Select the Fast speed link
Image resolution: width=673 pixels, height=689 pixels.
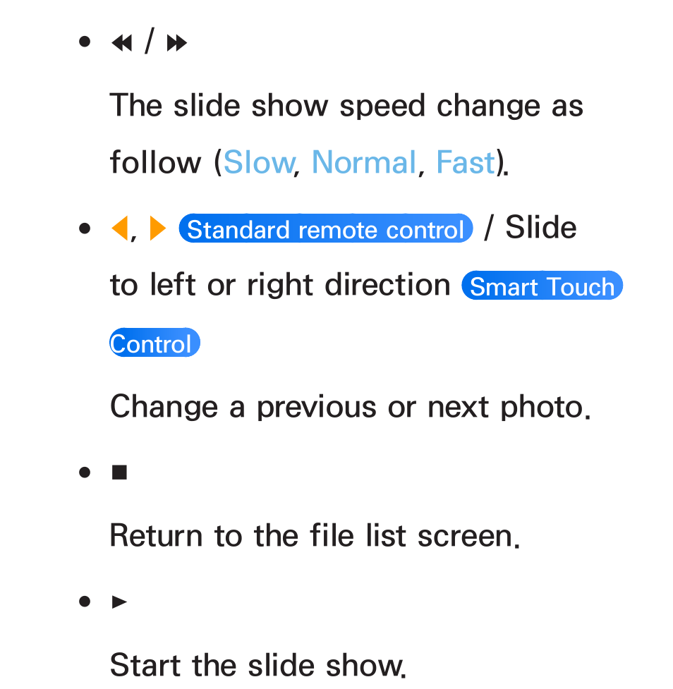click(466, 162)
